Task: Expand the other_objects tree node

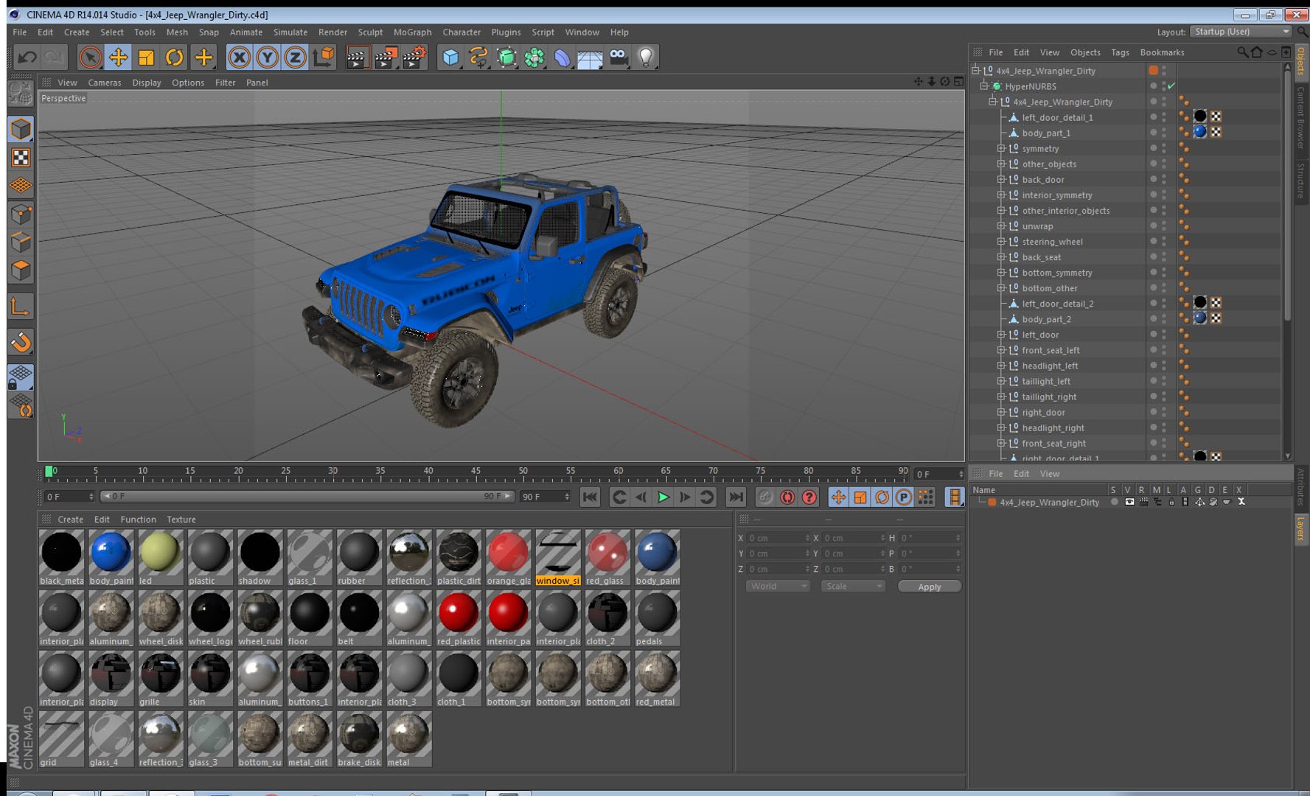Action: coord(1001,164)
